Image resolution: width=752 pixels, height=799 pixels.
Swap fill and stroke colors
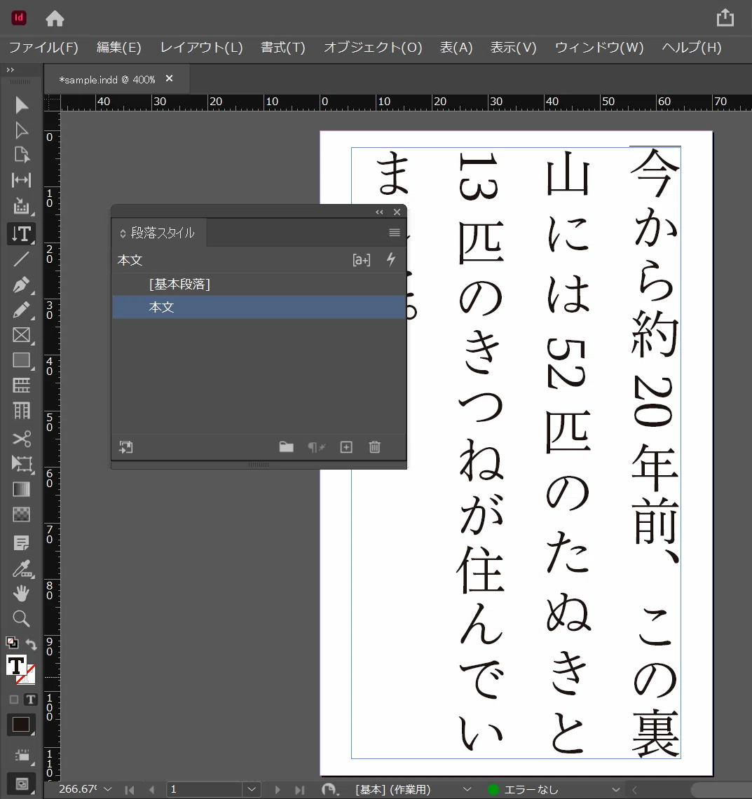coord(31,644)
